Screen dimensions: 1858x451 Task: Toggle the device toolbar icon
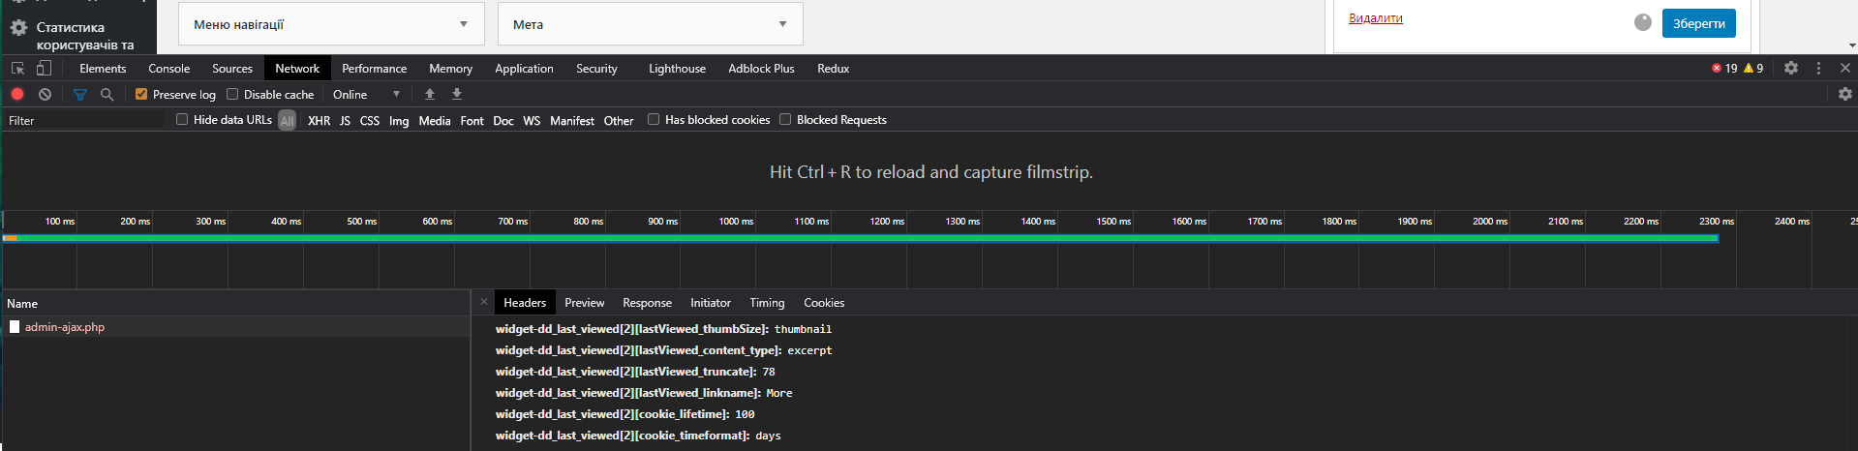44,68
